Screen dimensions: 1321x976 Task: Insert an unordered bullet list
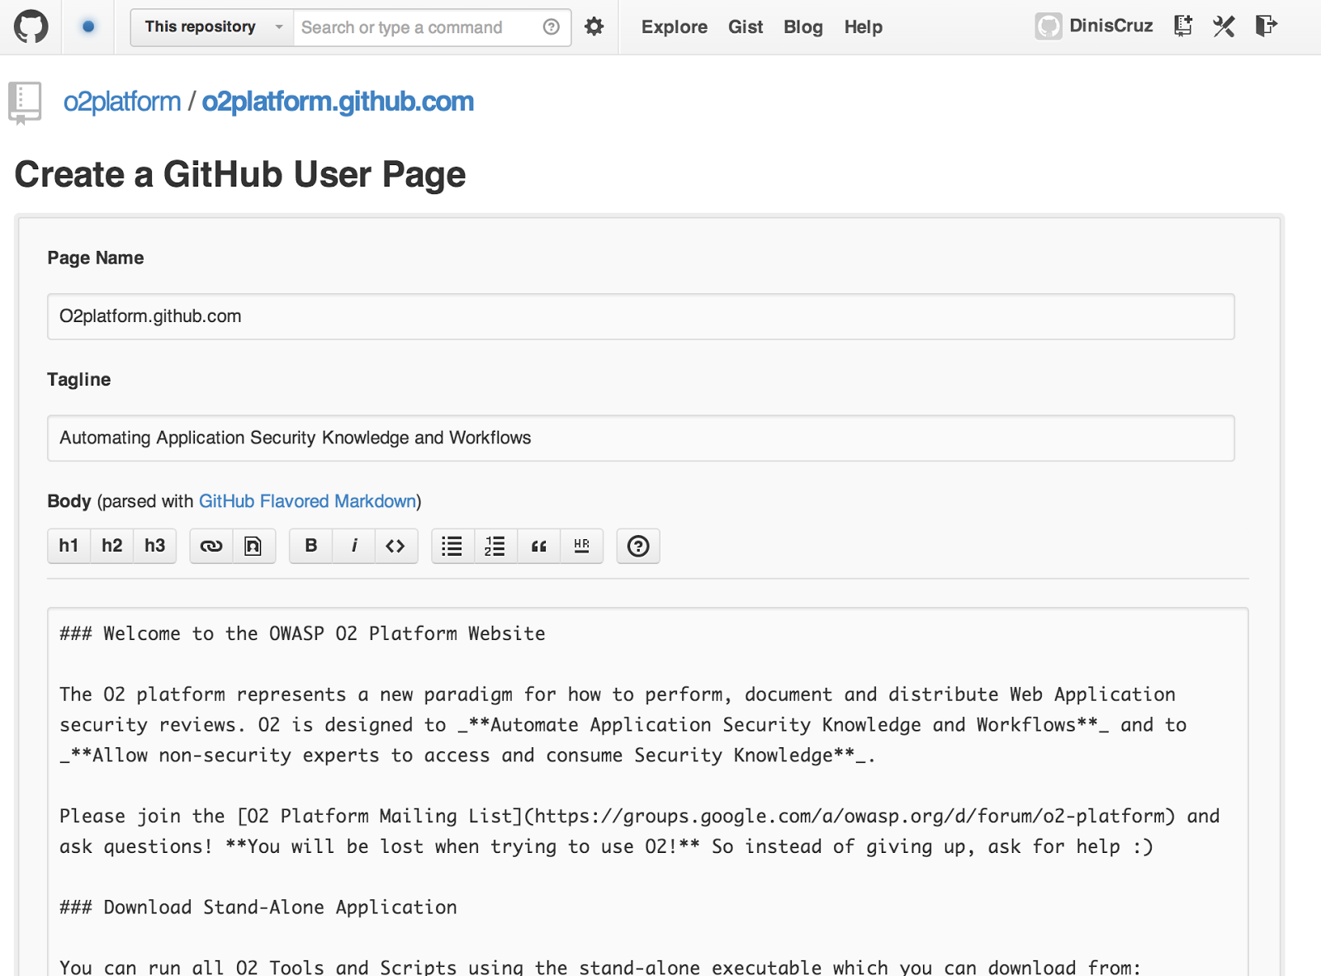coord(452,546)
